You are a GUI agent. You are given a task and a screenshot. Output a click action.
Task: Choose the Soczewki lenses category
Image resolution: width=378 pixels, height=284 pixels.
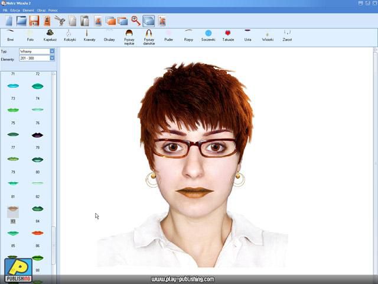coord(208,35)
